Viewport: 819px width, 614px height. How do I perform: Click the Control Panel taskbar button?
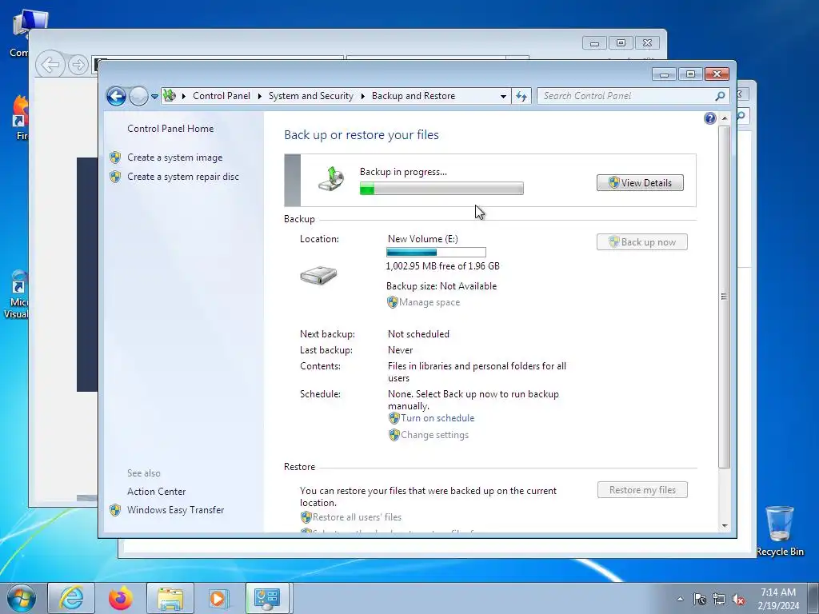[x=267, y=598]
